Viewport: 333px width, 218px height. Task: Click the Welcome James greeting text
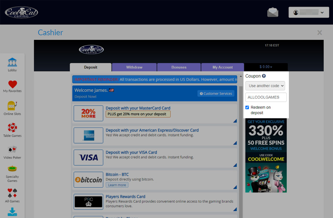[91, 90]
